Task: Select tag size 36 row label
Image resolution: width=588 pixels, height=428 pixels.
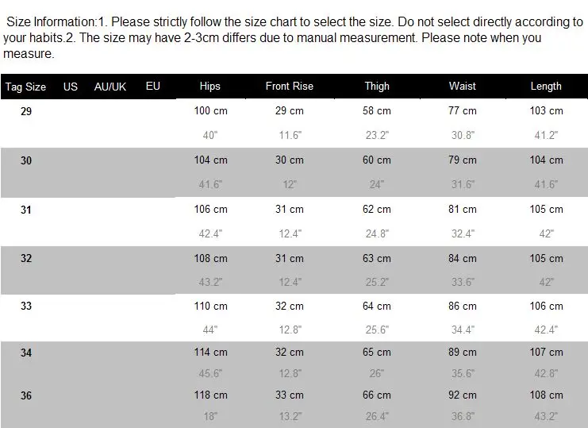Action: click(x=26, y=395)
